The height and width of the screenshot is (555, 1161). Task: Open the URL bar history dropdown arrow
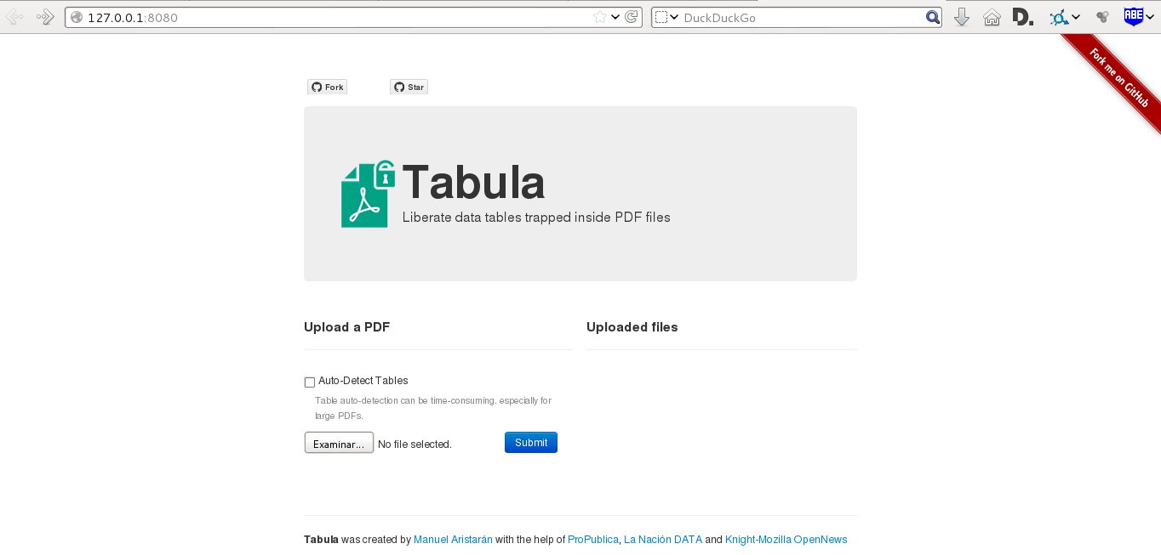click(x=616, y=17)
